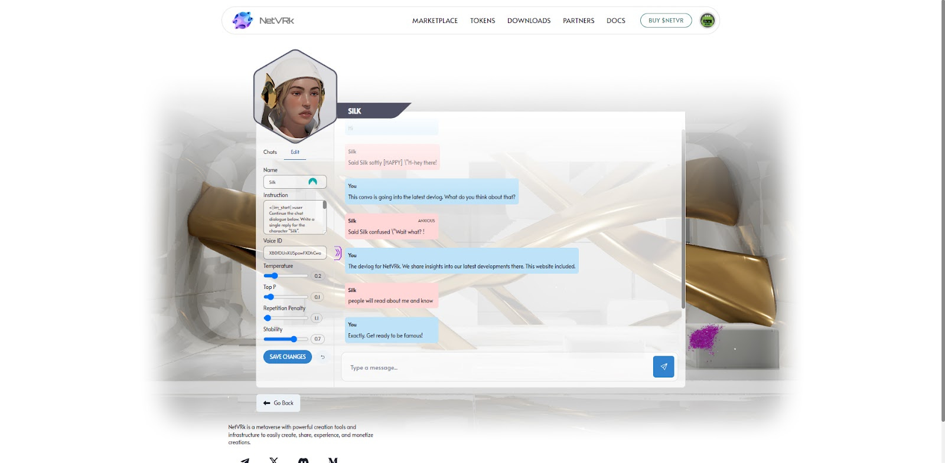Viewport: 945px width, 463px height.
Task: Send message with paper plane button
Action: (x=663, y=367)
